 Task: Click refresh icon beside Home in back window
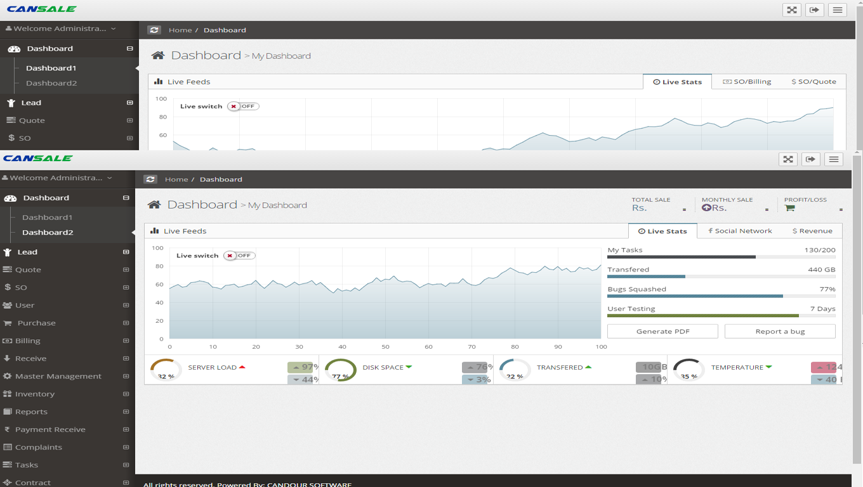(x=154, y=30)
